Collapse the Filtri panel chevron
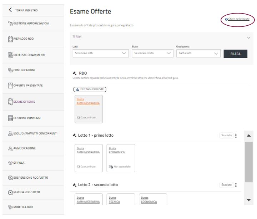Image resolution: width=257 pixels, height=219 pixels. coord(249,37)
